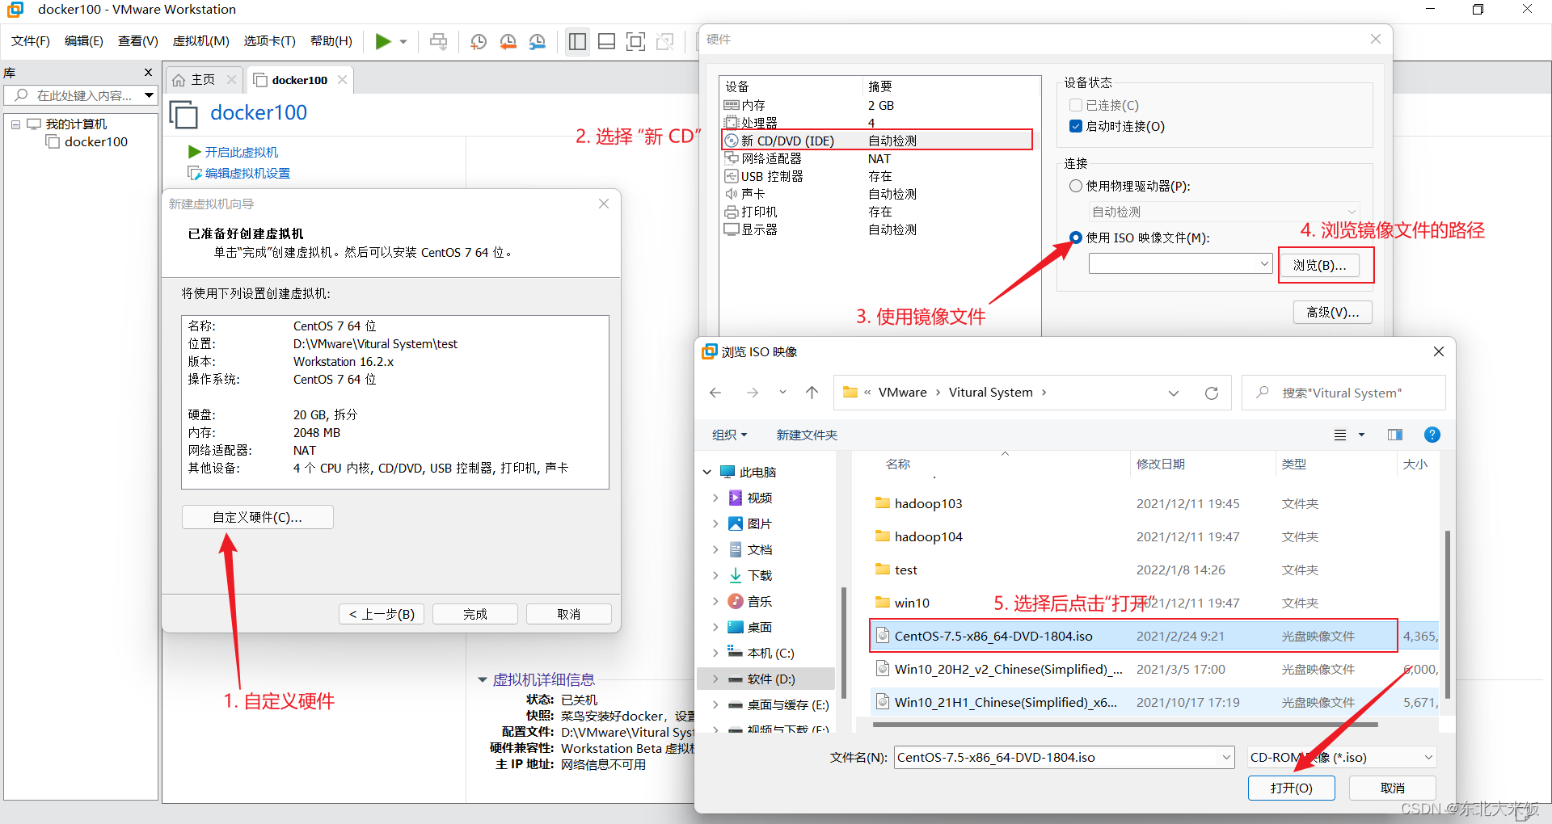The height and width of the screenshot is (824, 1552).
Task: Click 新建文件夹 in browse dialog
Action: tap(807, 435)
